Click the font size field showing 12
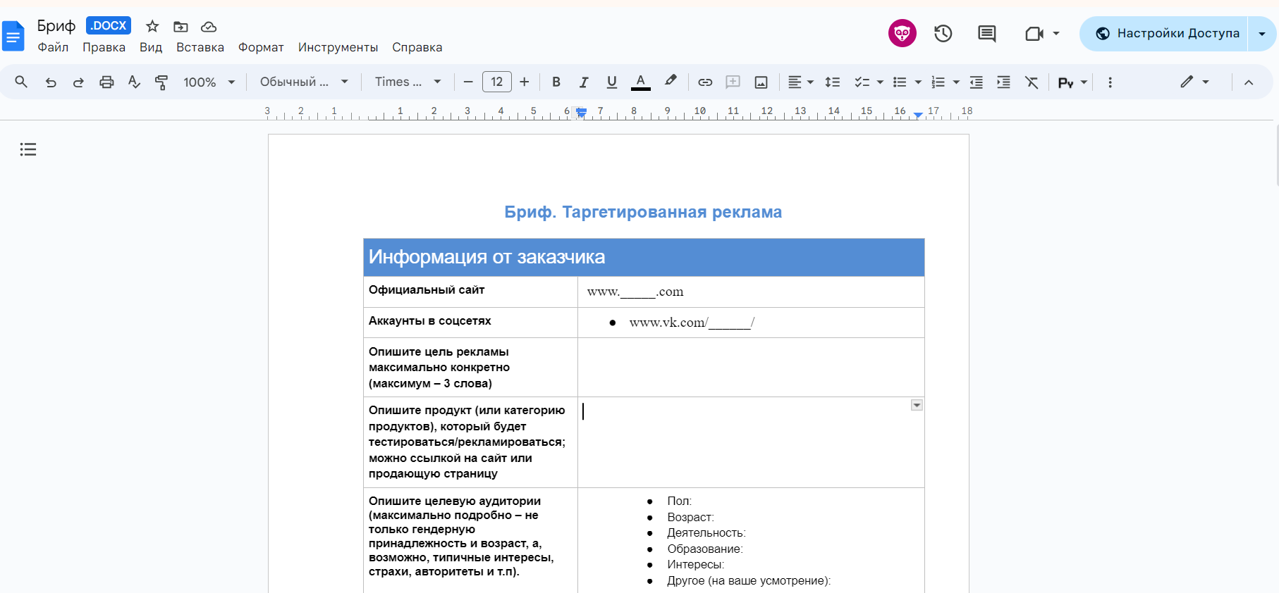This screenshot has height=593, width=1279. (x=496, y=82)
